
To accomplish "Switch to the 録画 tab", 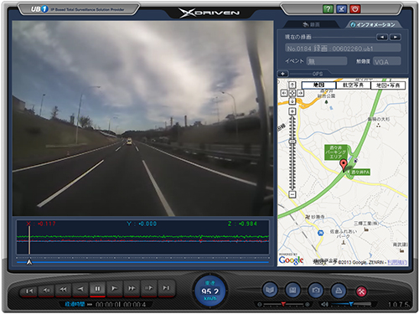I will coord(311,24).
